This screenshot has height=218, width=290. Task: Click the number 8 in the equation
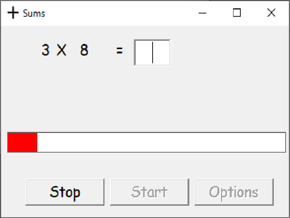coord(84,50)
